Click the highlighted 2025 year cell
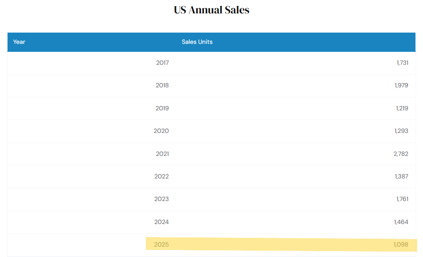This screenshot has height=257, width=423. click(x=161, y=244)
